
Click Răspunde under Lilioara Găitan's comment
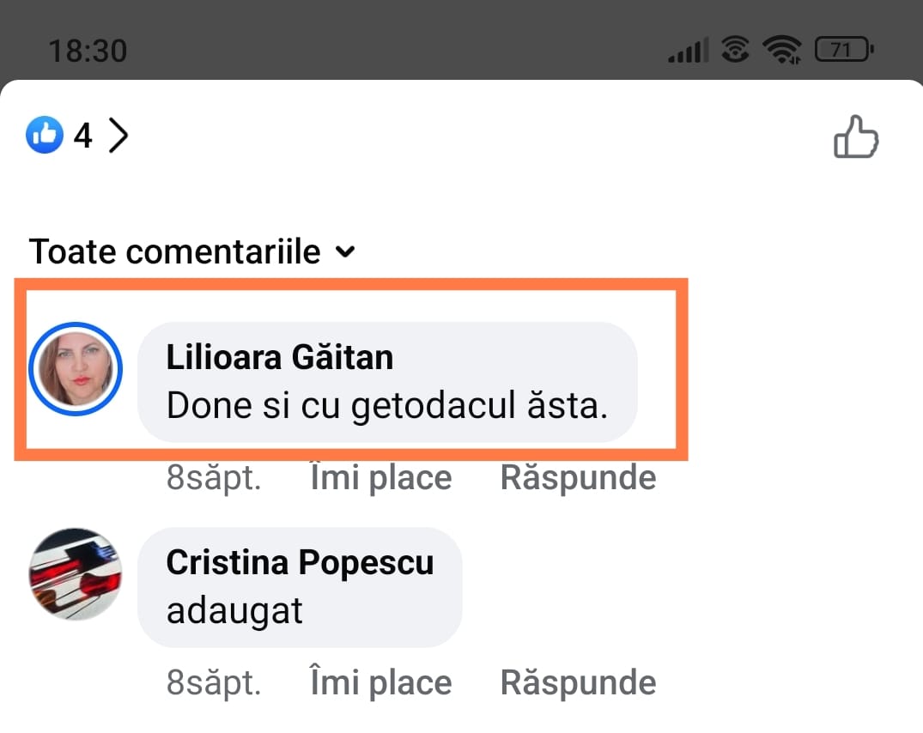click(578, 477)
